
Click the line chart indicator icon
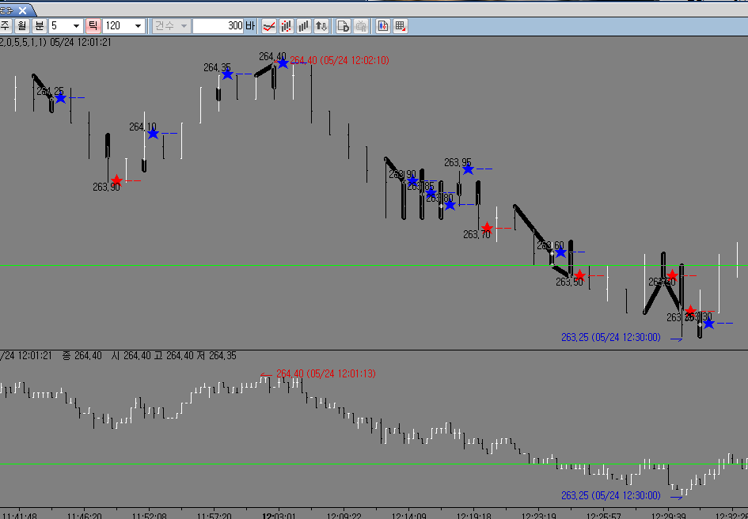pyautogui.click(x=269, y=26)
